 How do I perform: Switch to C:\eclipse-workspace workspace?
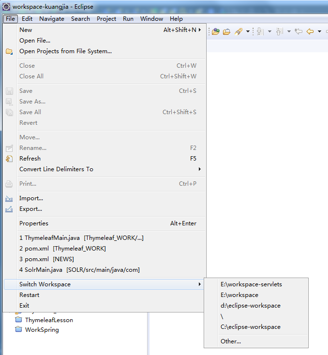tap(256, 327)
